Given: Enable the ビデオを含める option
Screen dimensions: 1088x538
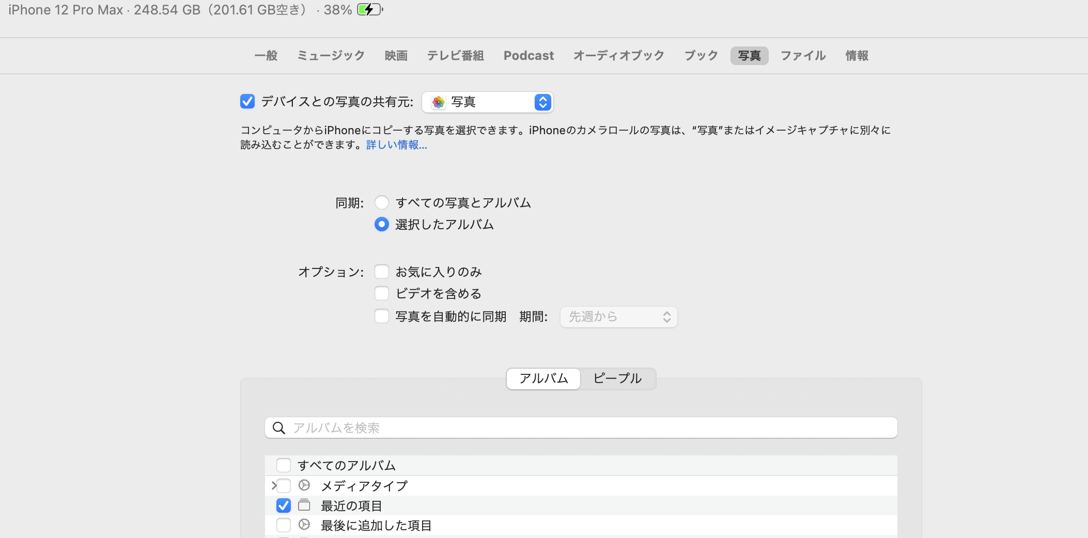Looking at the screenshot, I should pos(382,293).
